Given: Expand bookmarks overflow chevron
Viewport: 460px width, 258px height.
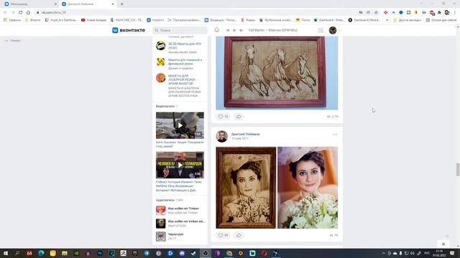Looking at the screenshot, I should (387, 20).
